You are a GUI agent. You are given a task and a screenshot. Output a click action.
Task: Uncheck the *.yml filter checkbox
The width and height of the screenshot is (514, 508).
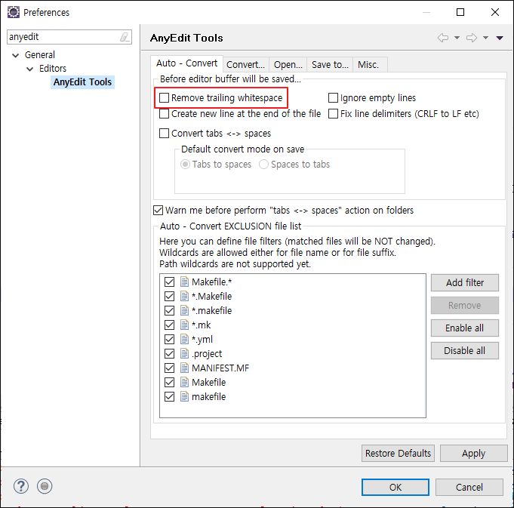point(170,339)
